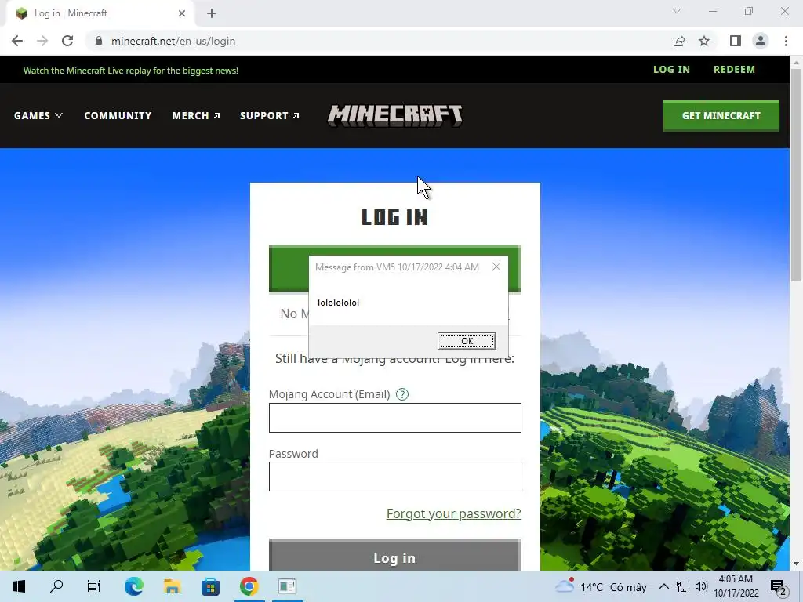Select the Log in | Minecraft tab

pos(100,13)
